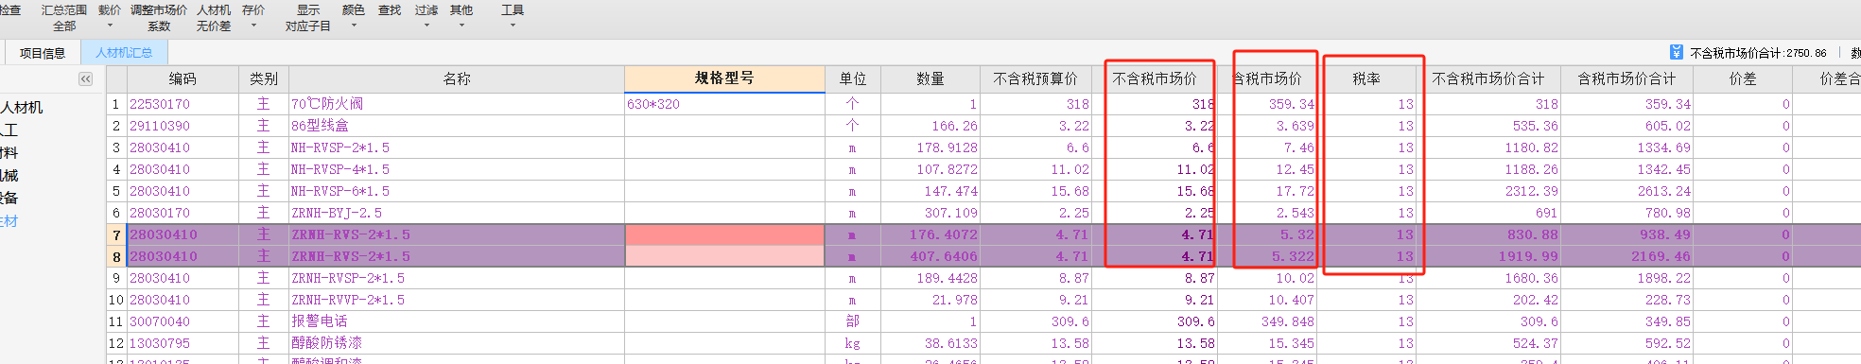Click 人材机无价差 toolbar button
This screenshot has width=1861, height=364.
[214, 18]
